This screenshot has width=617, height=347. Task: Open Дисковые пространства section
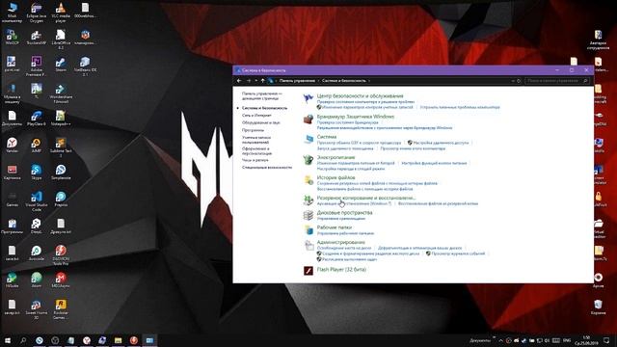coord(344,212)
